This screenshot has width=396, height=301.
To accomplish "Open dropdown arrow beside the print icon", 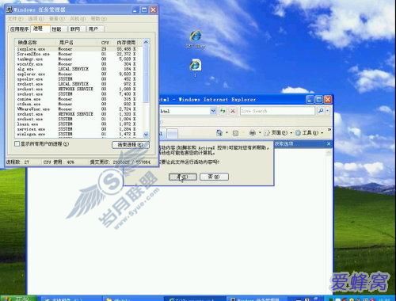I will tap(260, 133).
